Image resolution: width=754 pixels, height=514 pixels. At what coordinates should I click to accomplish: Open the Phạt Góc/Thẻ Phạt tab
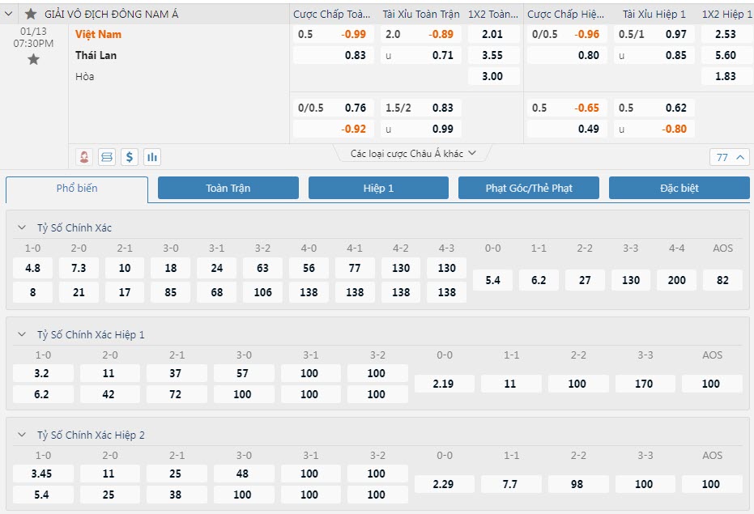529,188
